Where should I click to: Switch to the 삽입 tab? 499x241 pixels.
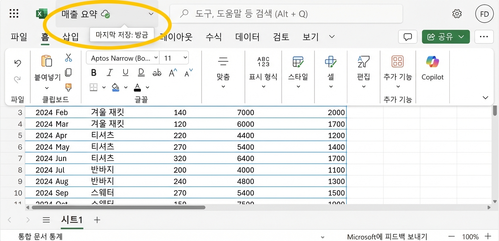click(71, 36)
